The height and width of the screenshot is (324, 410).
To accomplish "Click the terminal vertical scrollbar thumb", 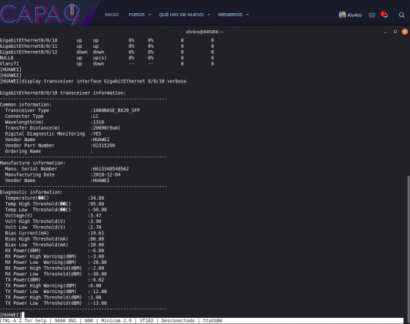I will pyautogui.click(x=408, y=246).
